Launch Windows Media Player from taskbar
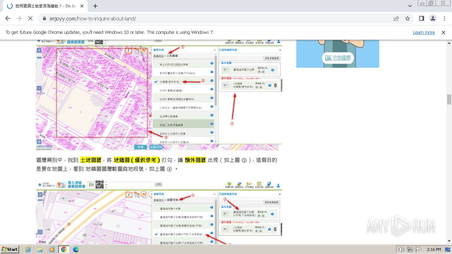Viewport: 452px width, 254px height. click(x=52, y=249)
